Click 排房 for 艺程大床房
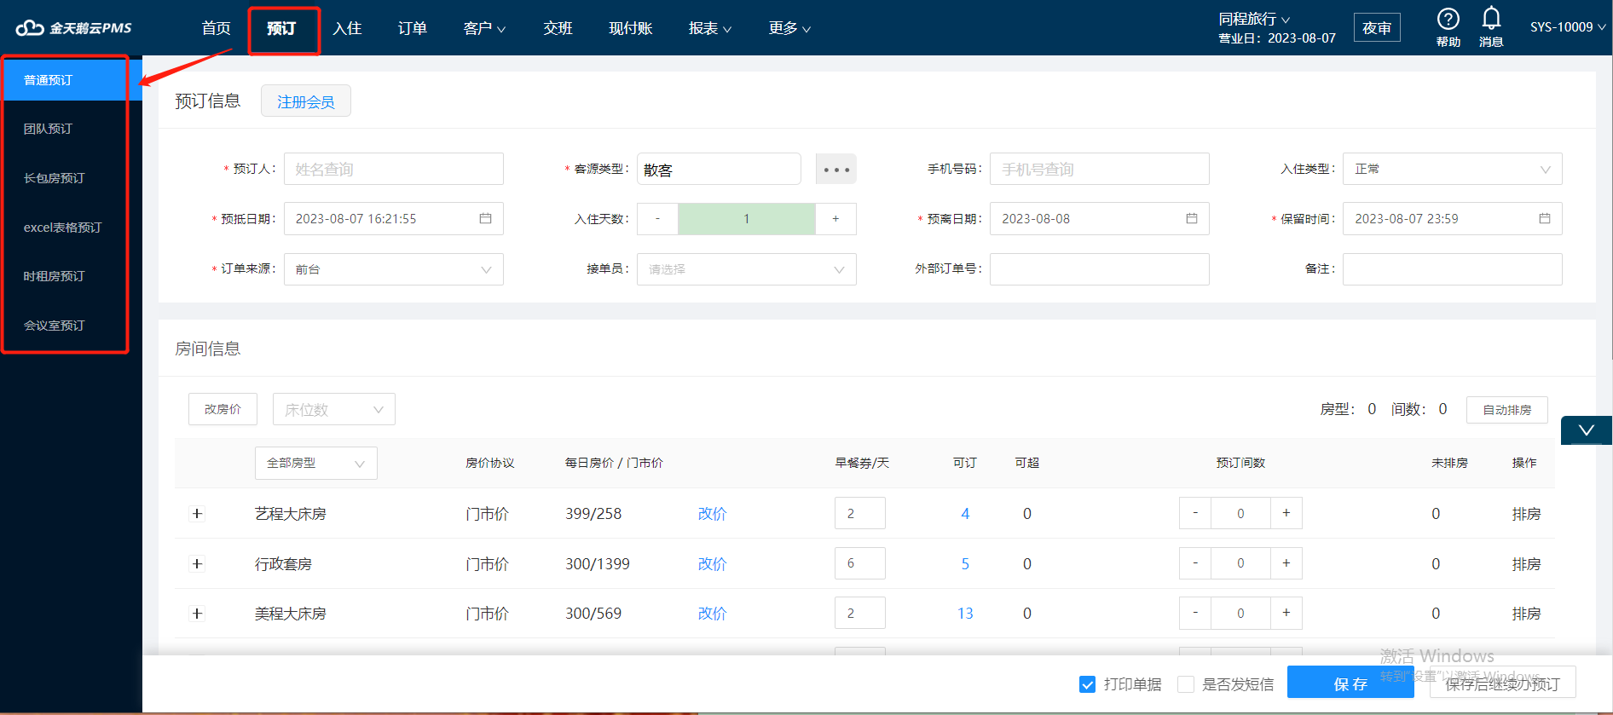This screenshot has width=1613, height=715. click(x=1526, y=514)
